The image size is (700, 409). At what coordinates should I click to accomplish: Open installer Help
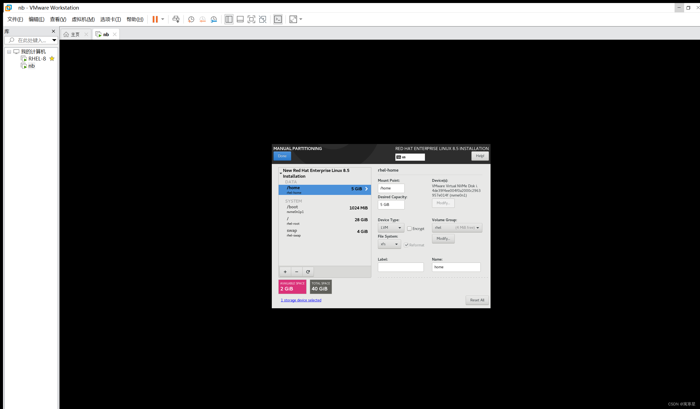coord(480,156)
